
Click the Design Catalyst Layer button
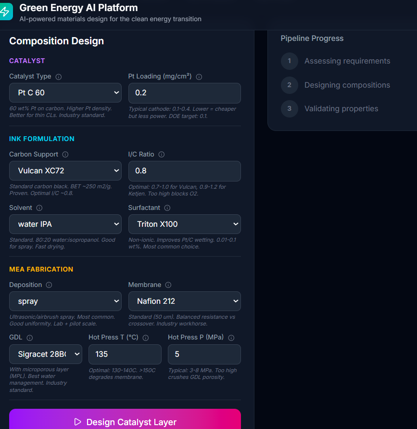[x=125, y=420]
